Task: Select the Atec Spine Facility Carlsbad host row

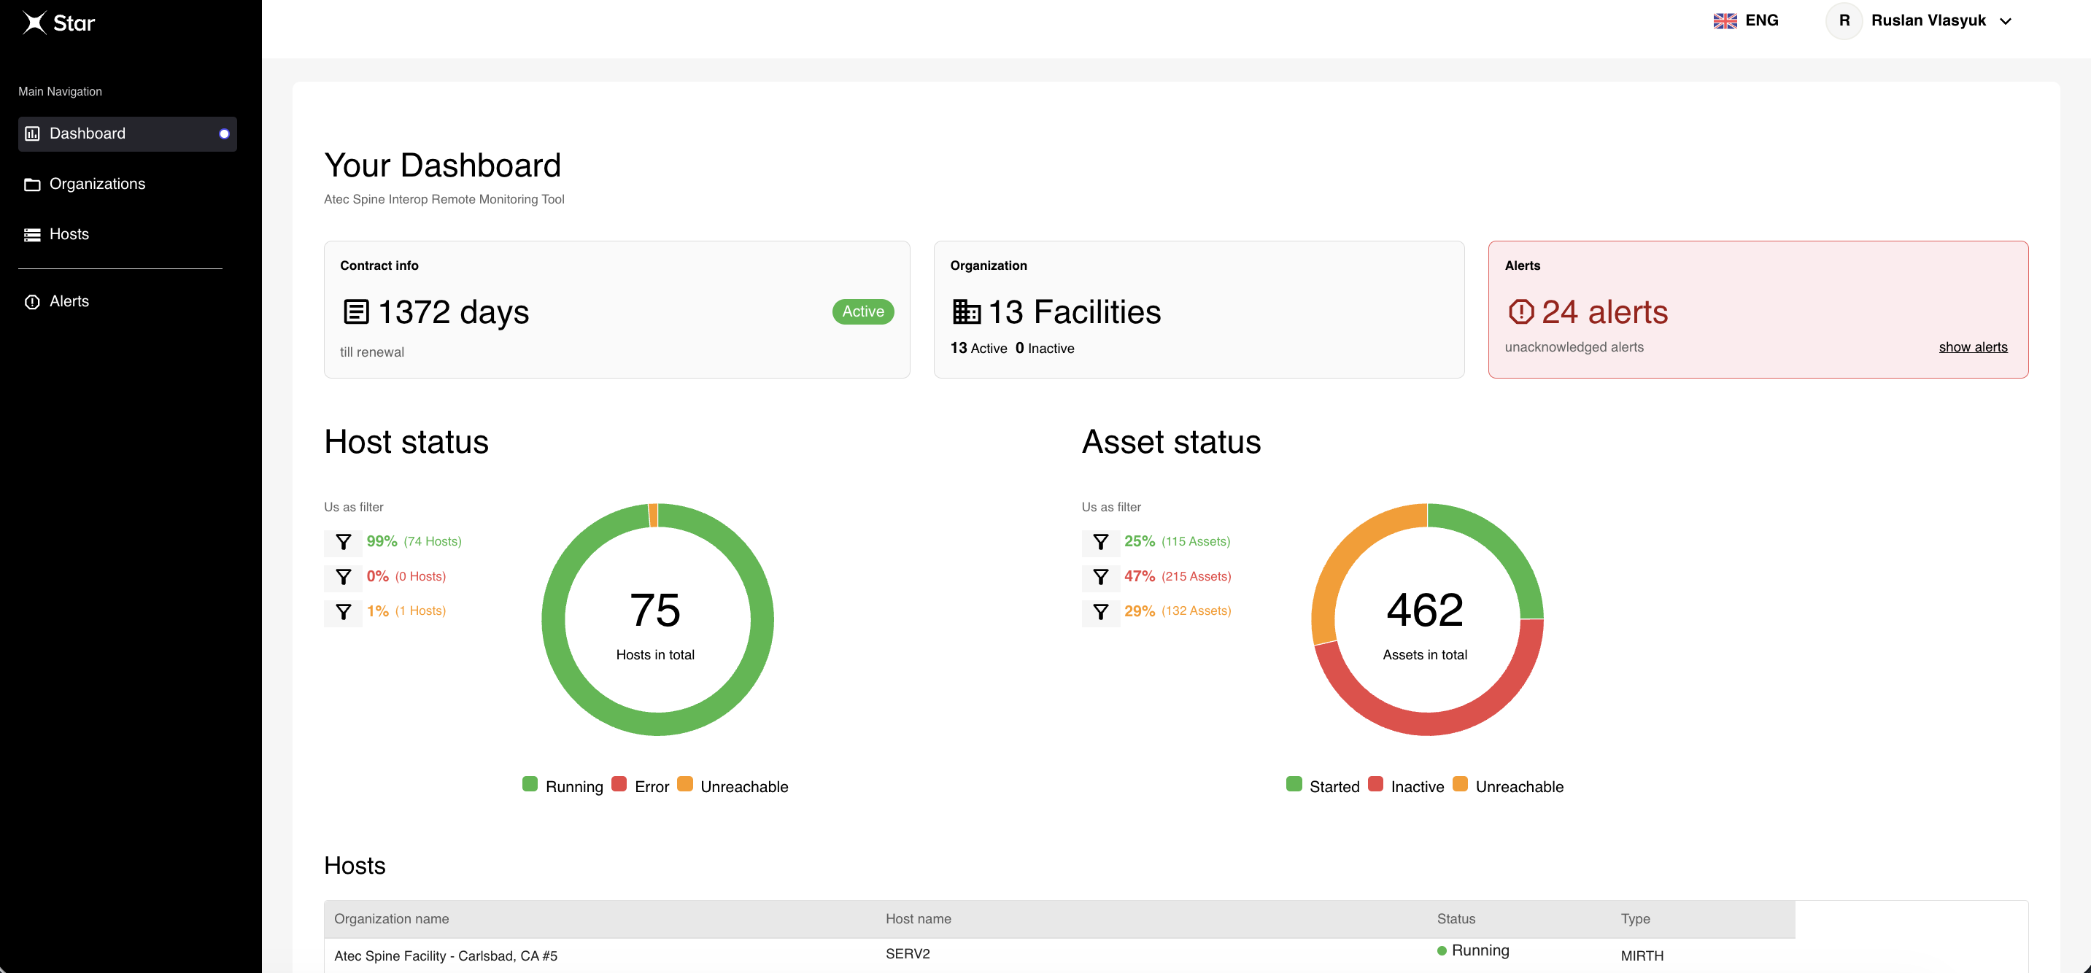Action: (x=446, y=955)
